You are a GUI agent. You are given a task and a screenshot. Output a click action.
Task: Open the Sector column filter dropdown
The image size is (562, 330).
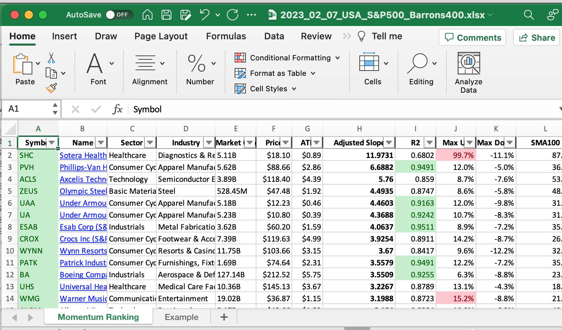(x=150, y=143)
